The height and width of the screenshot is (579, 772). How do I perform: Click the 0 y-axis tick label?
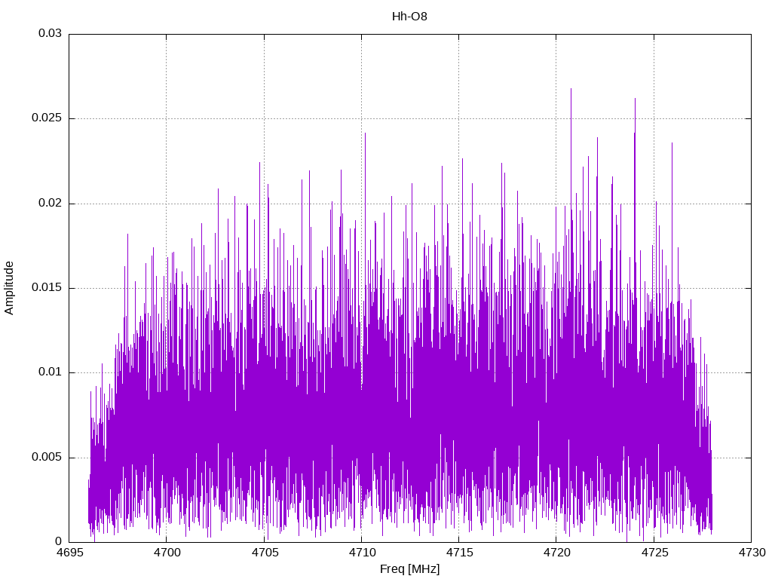pos(59,541)
